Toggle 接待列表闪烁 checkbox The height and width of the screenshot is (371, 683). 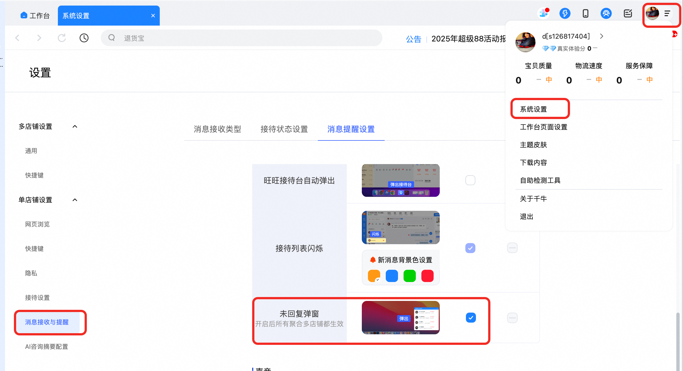(470, 248)
